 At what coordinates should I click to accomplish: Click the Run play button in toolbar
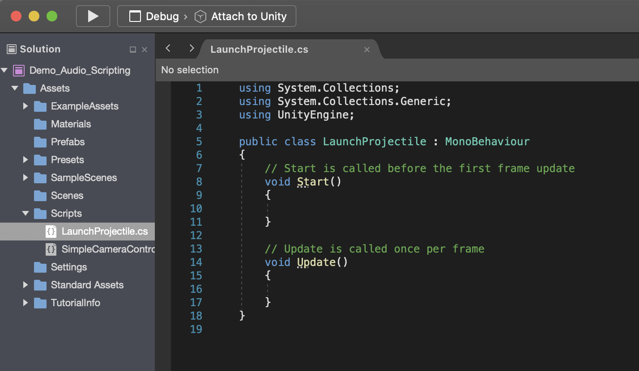pos(93,17)
